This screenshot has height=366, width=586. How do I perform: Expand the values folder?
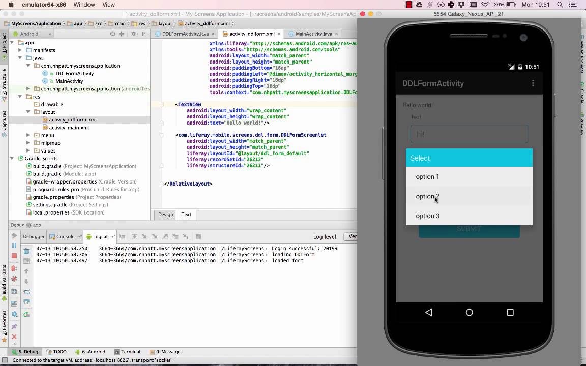pos(28,150)
